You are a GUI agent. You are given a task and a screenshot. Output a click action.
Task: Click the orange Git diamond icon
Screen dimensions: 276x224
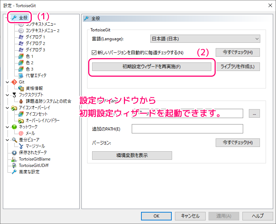coord(14,82)
